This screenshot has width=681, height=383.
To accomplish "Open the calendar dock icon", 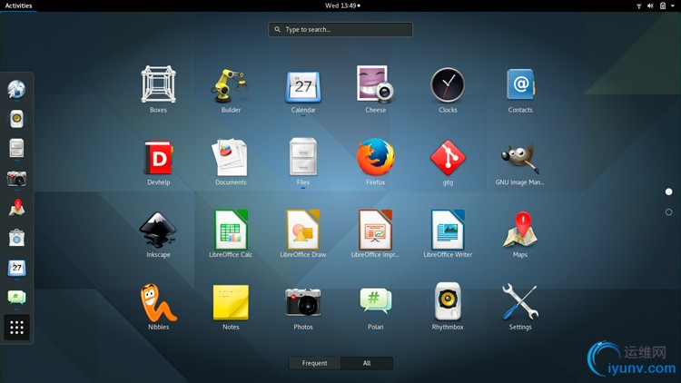I will point(16,268).
